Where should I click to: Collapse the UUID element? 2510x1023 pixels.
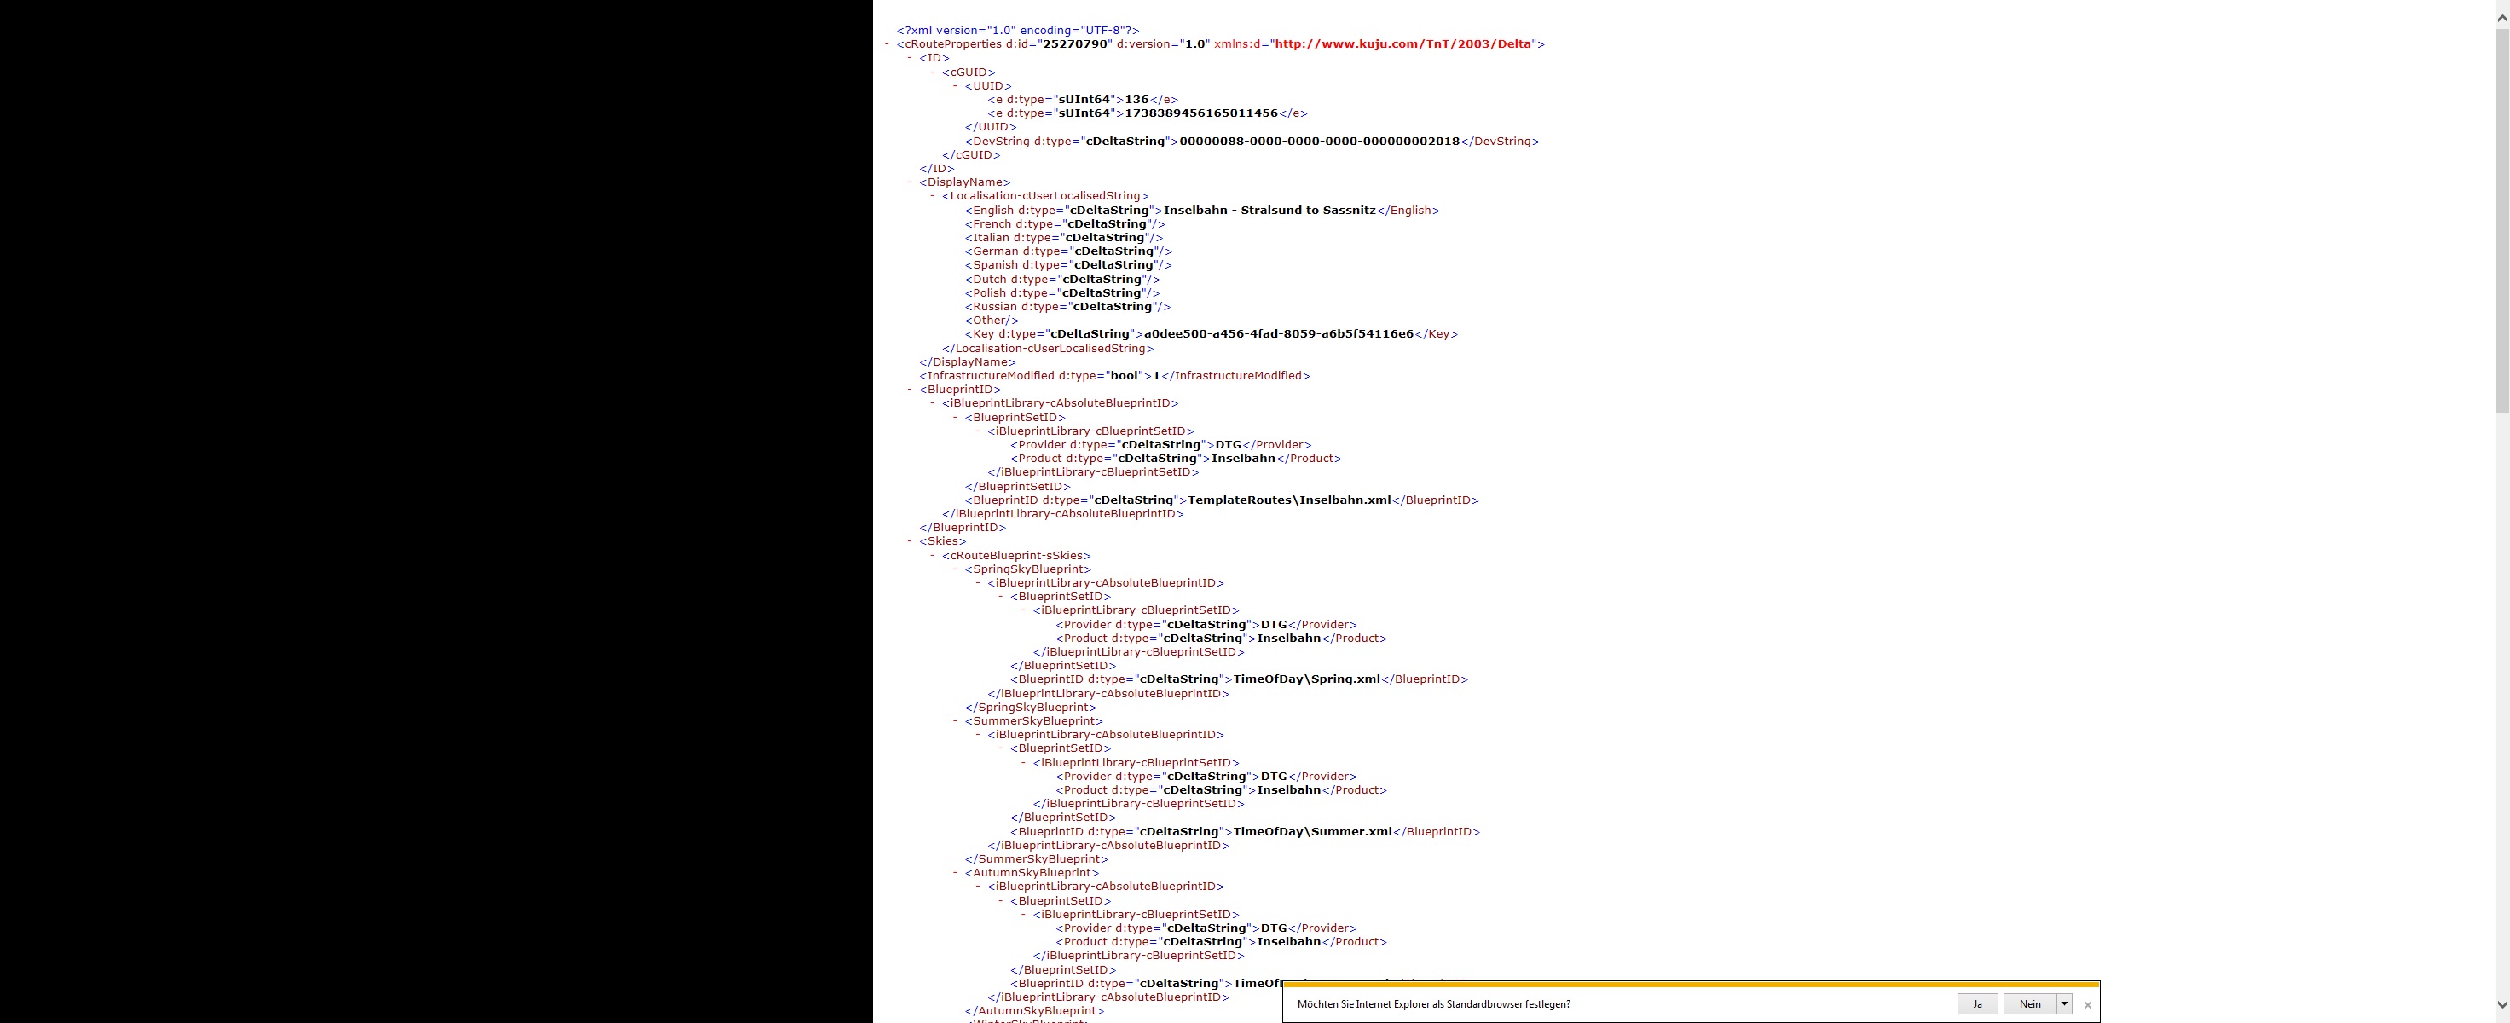point(955,86)
